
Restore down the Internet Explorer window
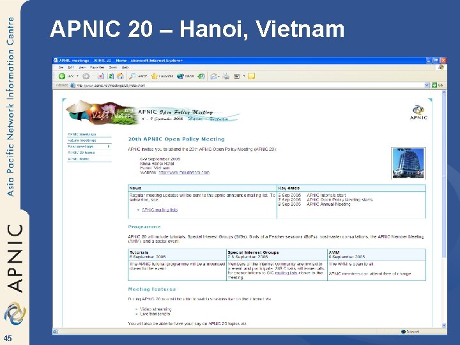436,60
